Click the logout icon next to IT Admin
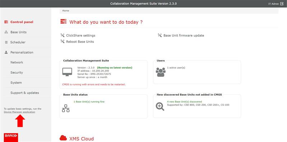This screenshot has height=142, width=287. coord(282,4)
